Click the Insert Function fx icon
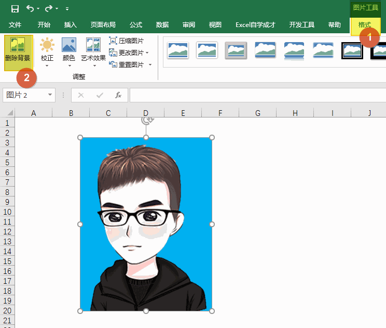Screen dimensions: 386x328 pyautogui.click(x=118, y=95)
